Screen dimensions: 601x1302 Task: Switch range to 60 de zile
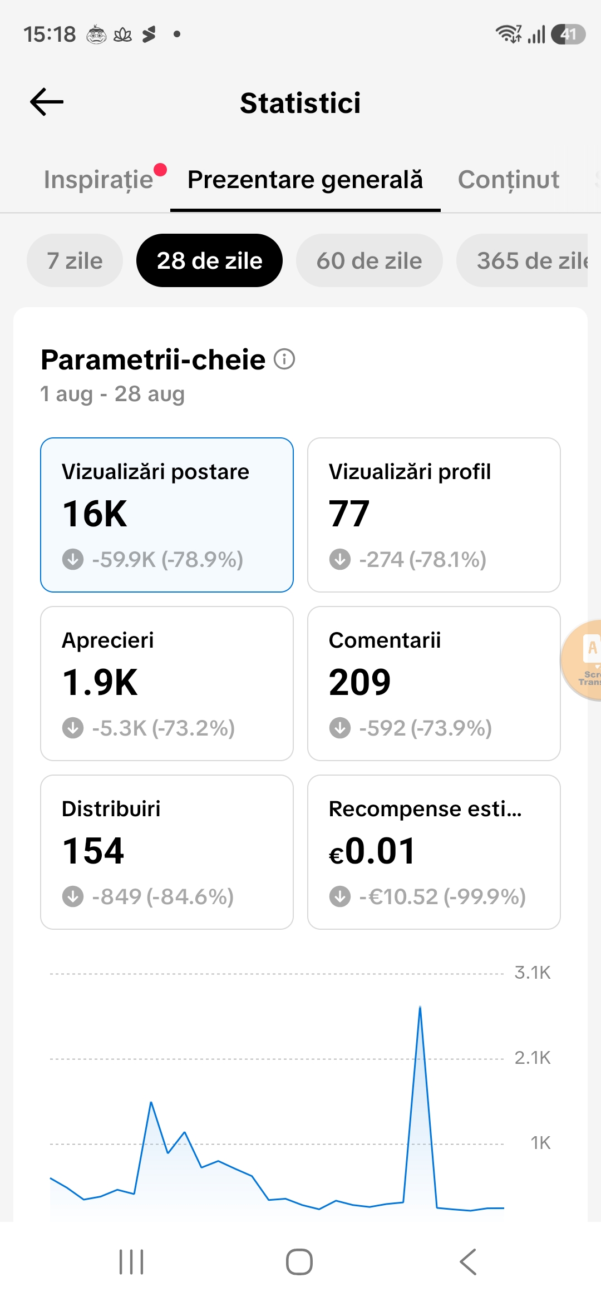(370, 260)
